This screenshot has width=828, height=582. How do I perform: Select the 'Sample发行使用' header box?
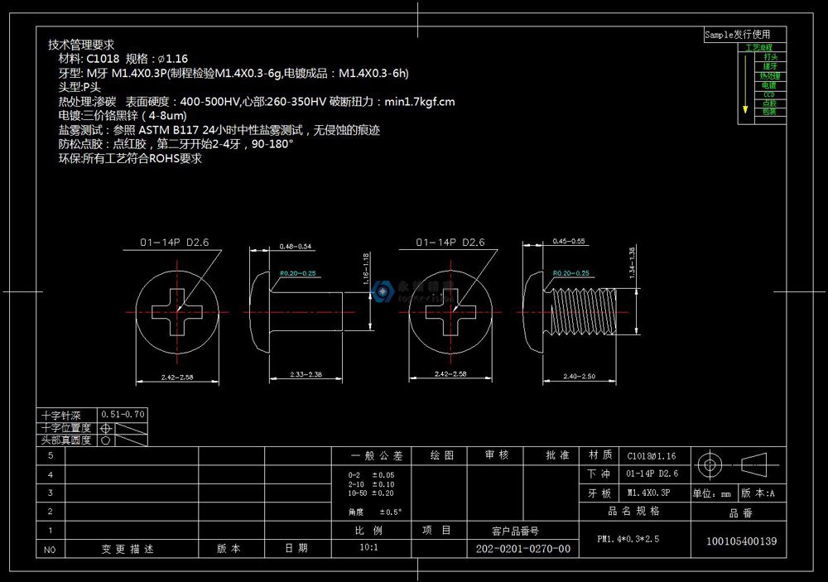[736, 35]
